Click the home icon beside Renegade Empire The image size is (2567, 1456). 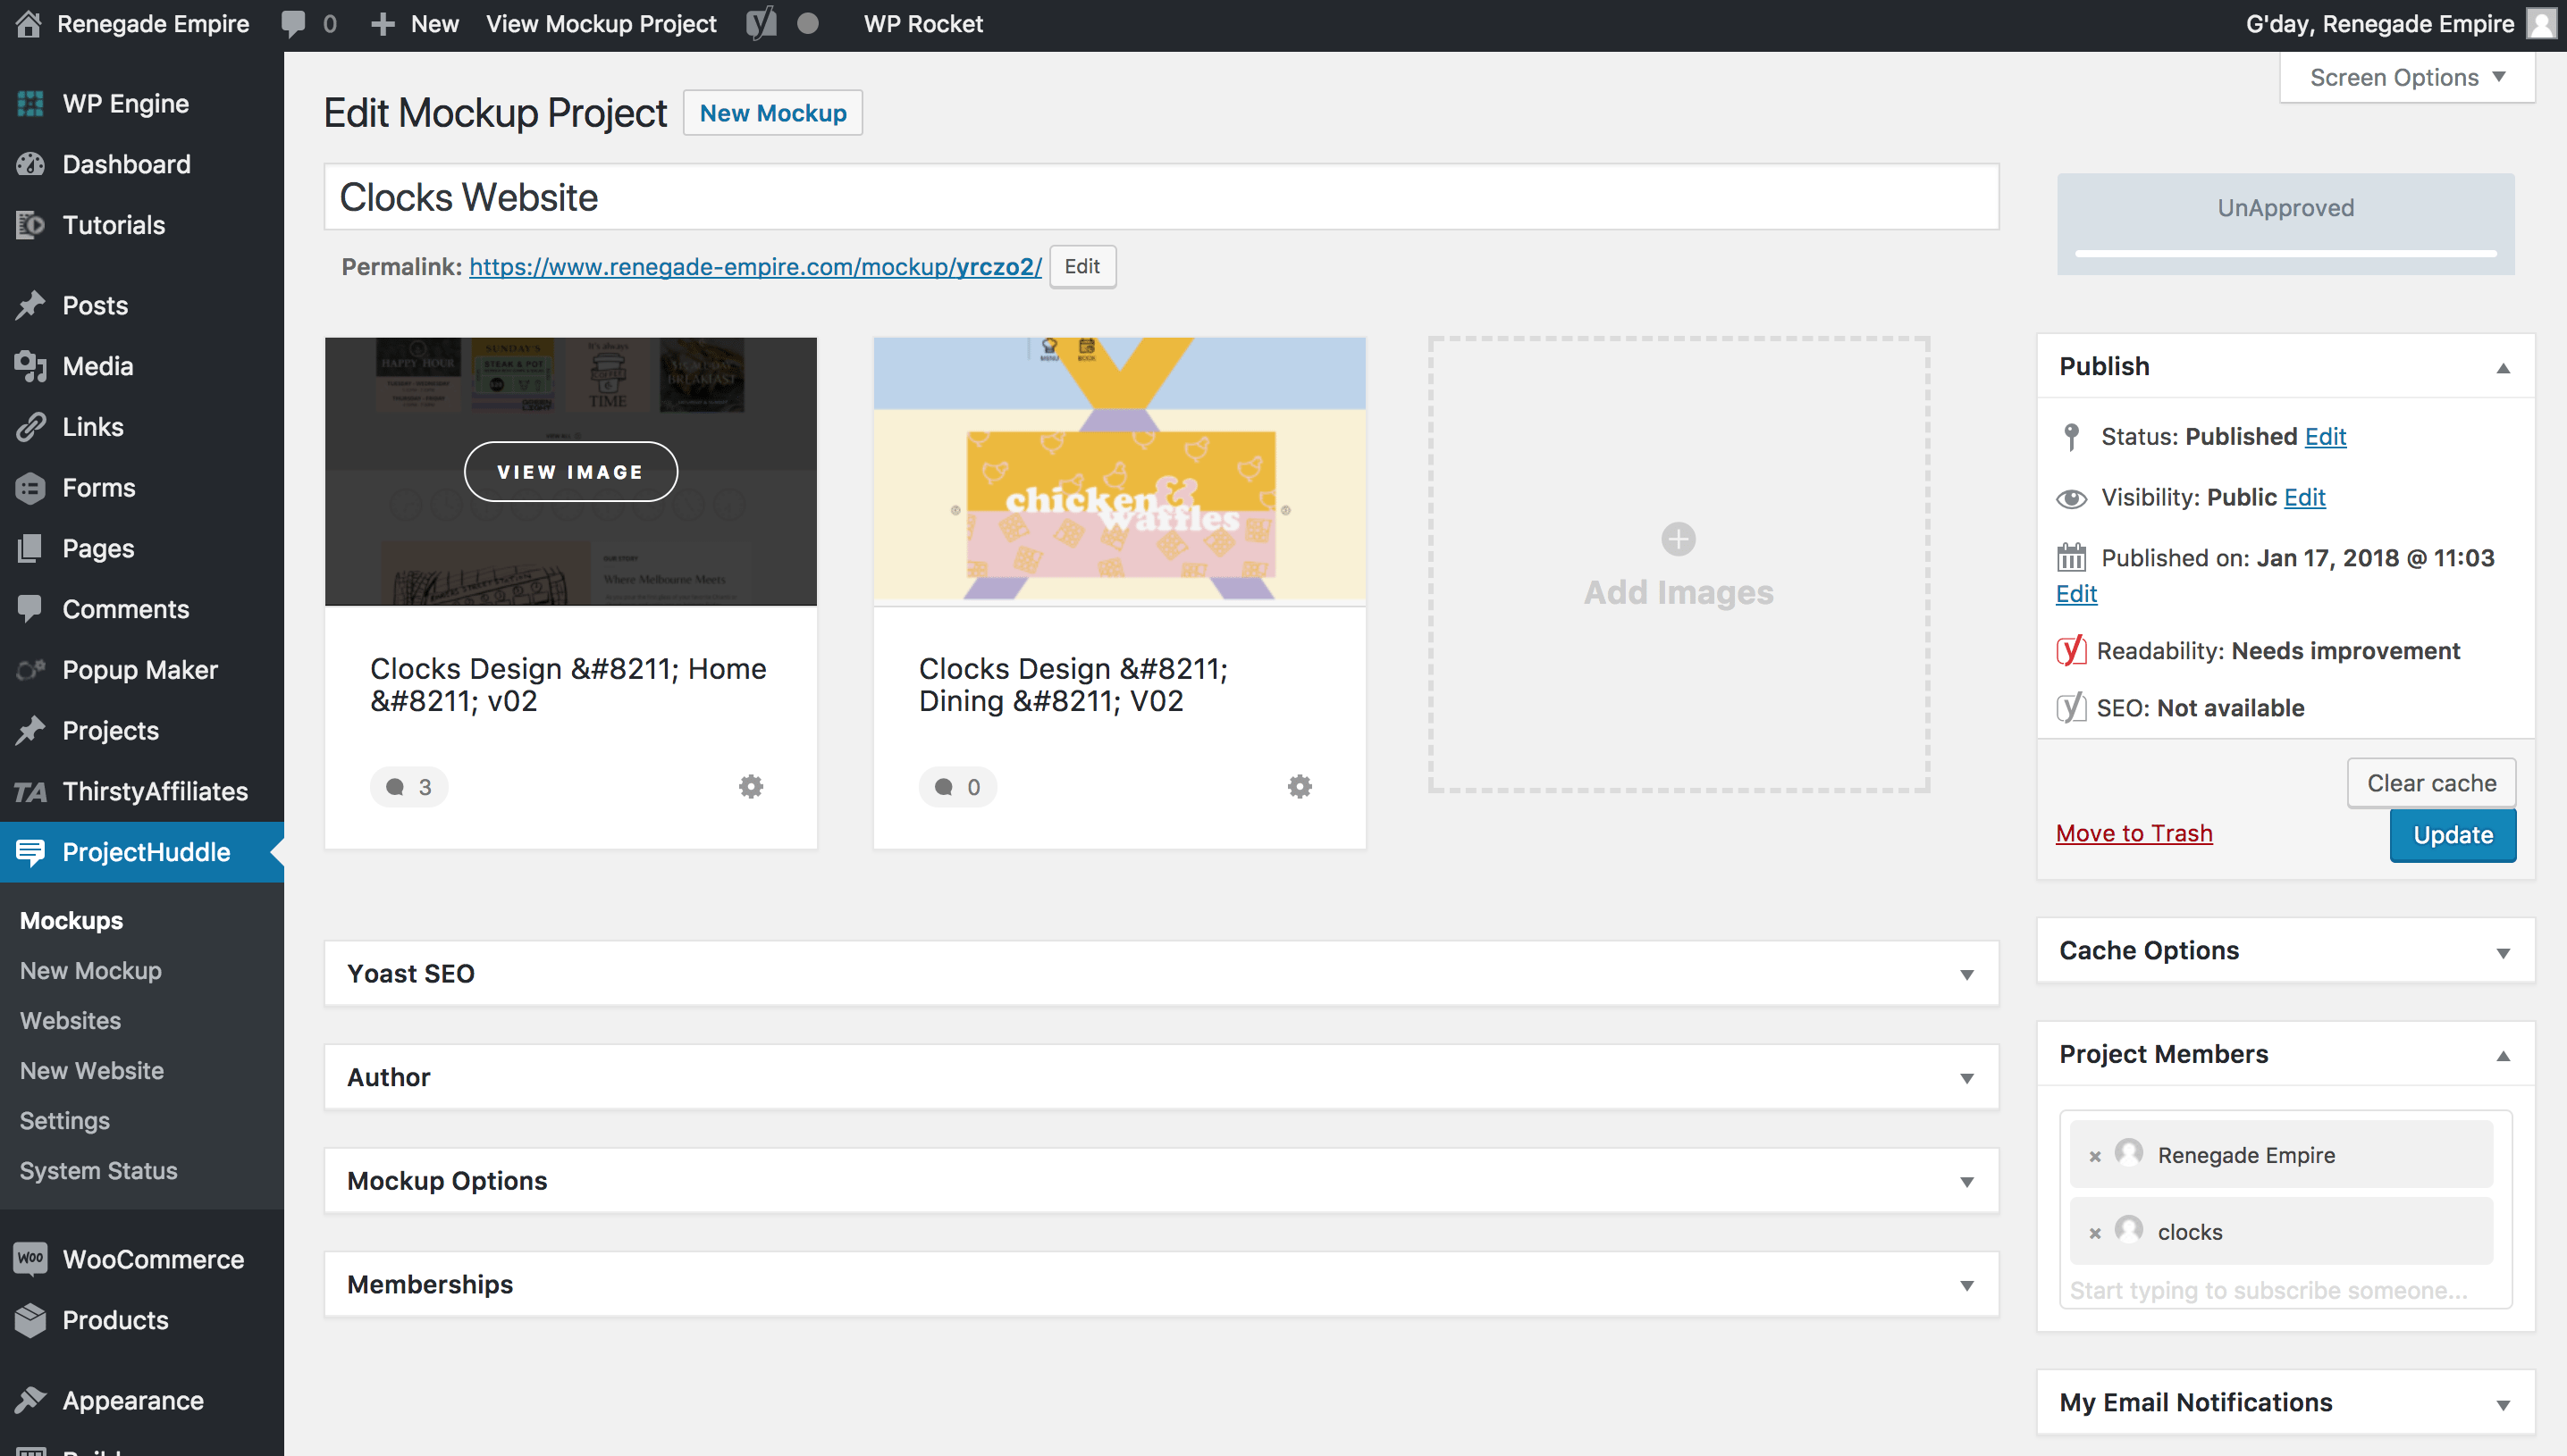click(28, 24)
